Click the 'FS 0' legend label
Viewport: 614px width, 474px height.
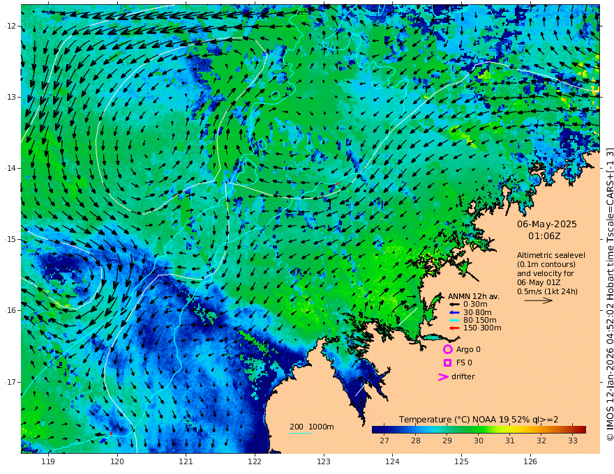coord(464,363)
